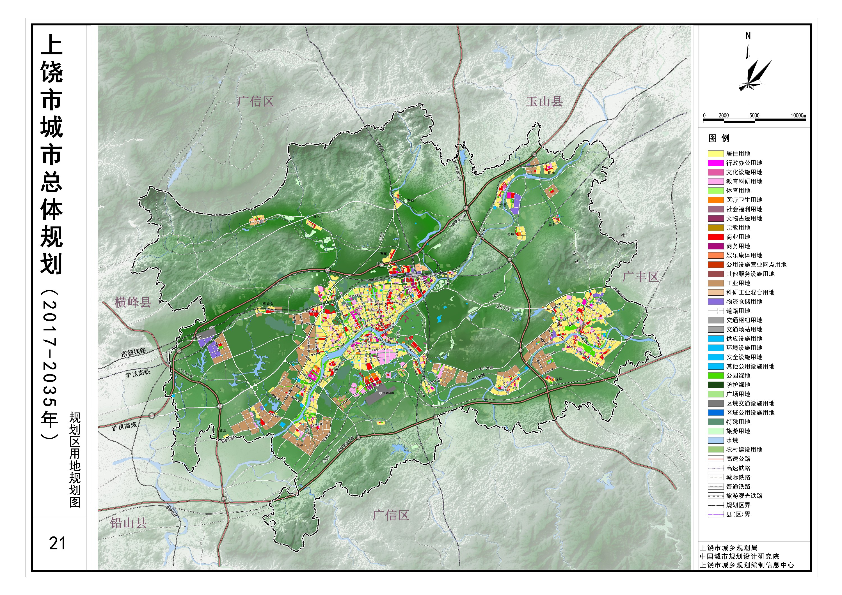Click the northern 广信区 label above the planning area

[256, 101]
